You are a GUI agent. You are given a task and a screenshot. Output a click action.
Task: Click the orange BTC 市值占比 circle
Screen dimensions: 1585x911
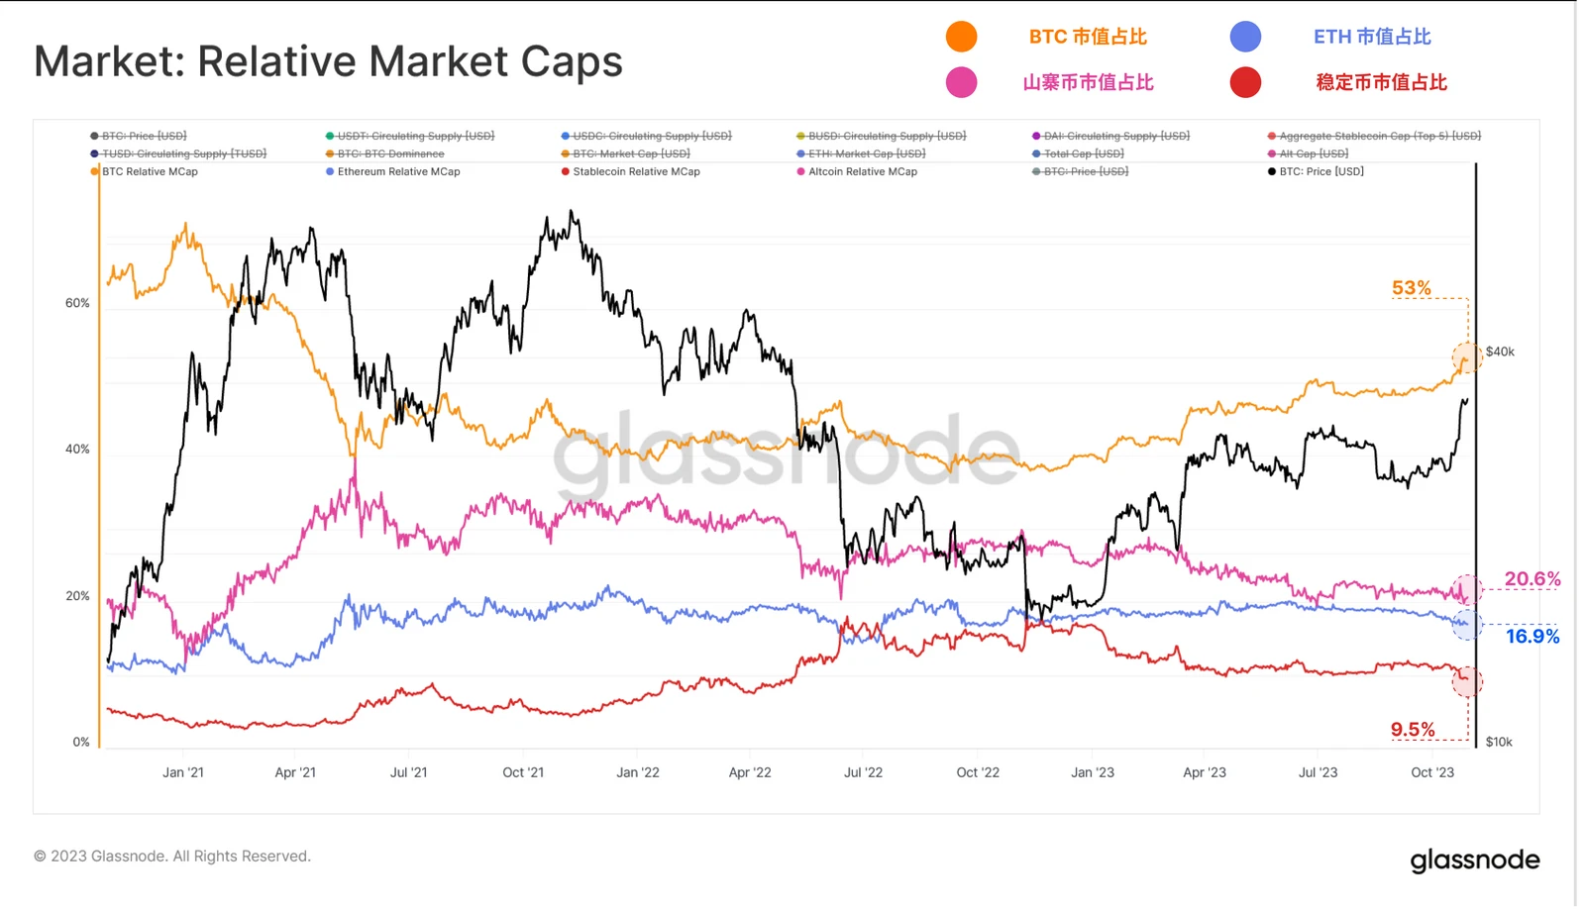[x=961, y=37]
